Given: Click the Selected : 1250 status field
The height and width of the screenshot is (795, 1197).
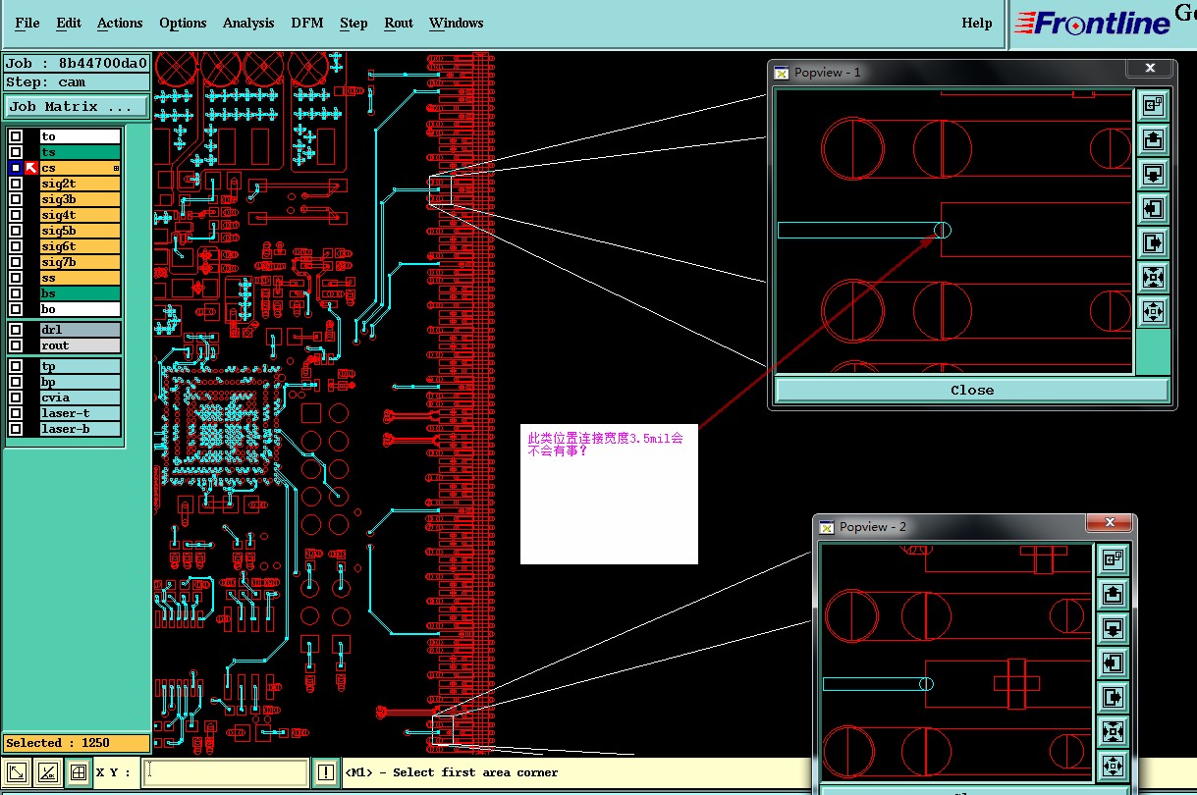Looking at the screenshot, I should [77, 743].
